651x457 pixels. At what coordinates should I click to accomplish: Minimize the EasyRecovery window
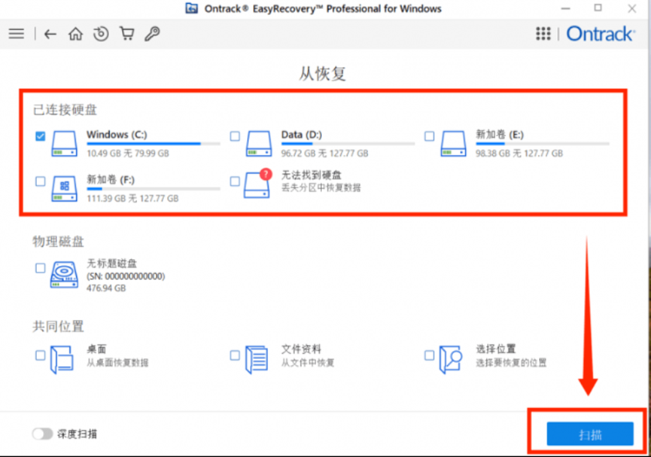565,8
